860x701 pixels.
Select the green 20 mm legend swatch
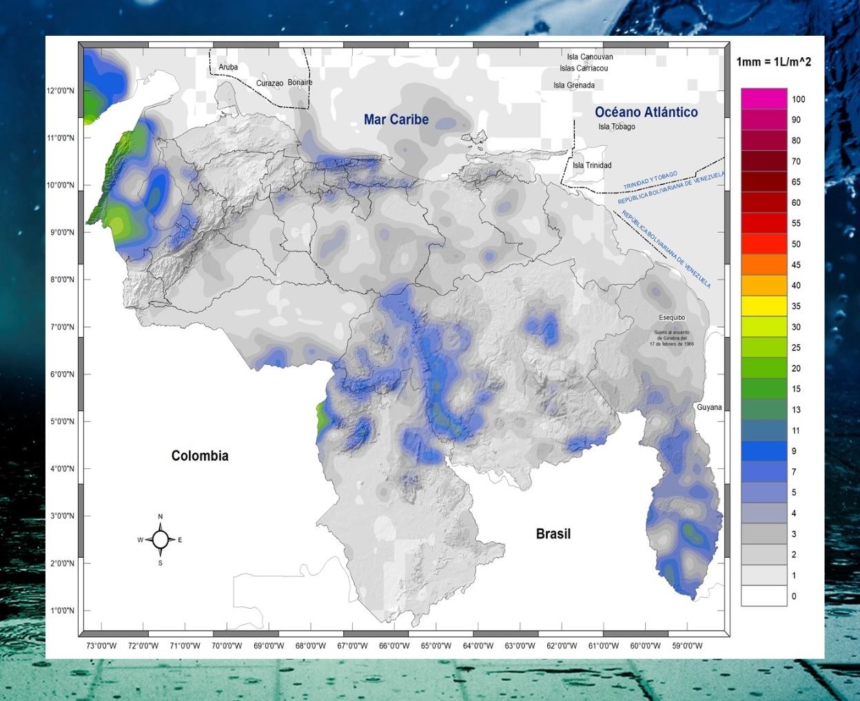764,368
